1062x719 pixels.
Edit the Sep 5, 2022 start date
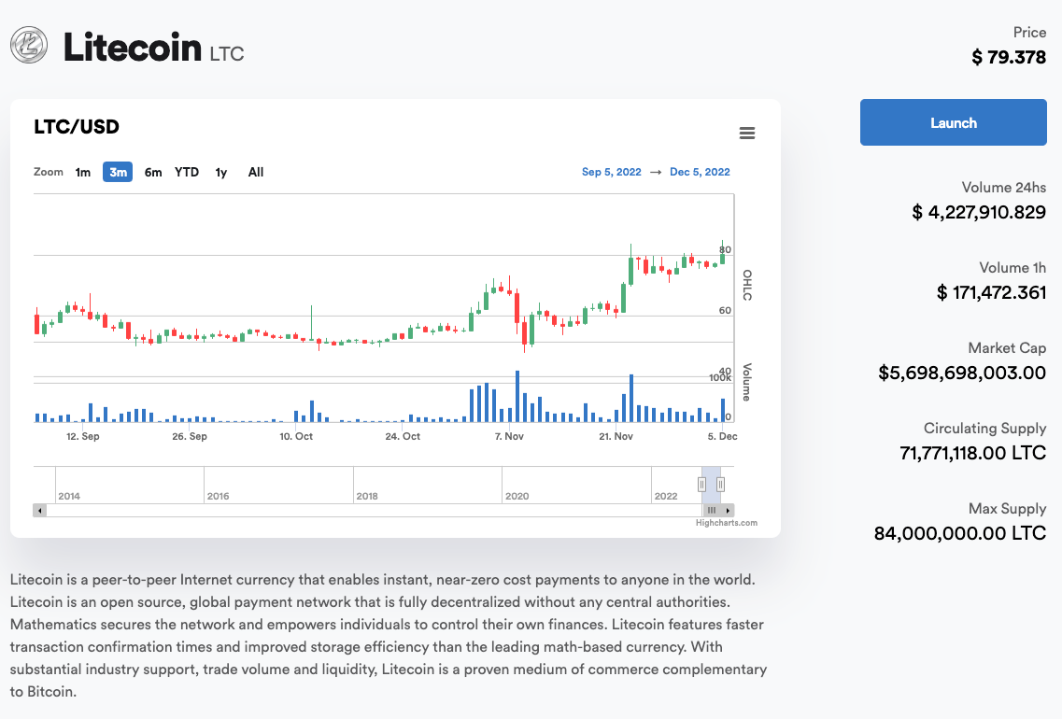click(611, 172)
